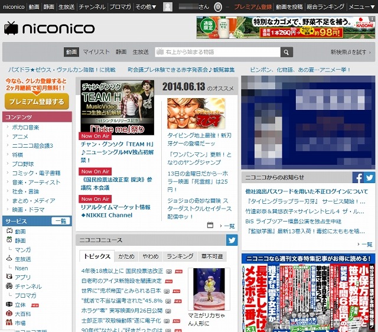
Task: Open user avatar icon in top bar
Action: [x=168, y=6]
